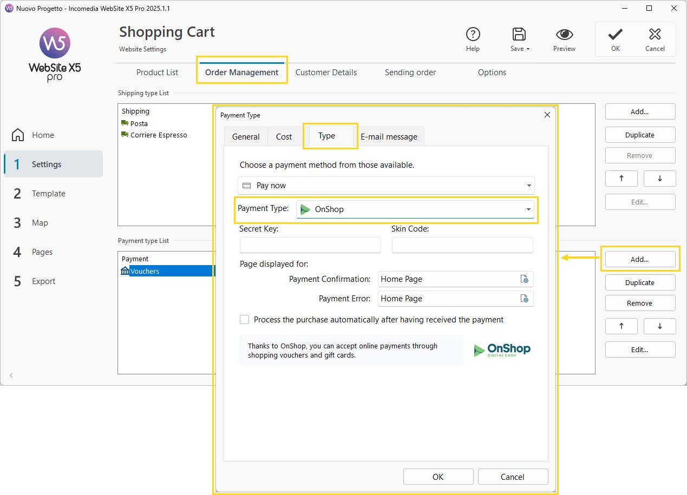The width and height of the screenshot is (687, 495).
Task: Go to step 2 Template
Action: pos(53,194)
